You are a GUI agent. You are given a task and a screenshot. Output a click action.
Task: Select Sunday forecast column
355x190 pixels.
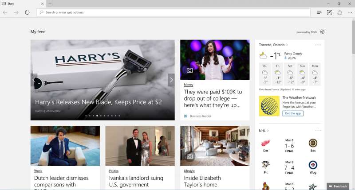tap(302, 74)
